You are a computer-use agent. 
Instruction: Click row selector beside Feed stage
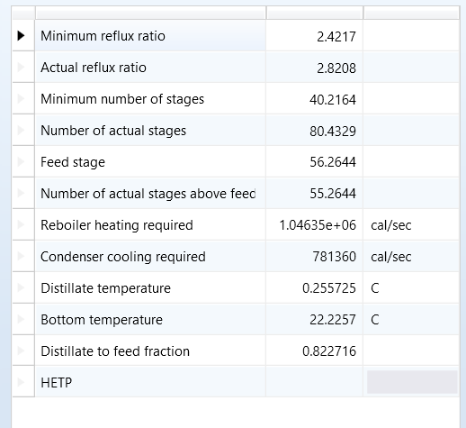click(23, 162)
